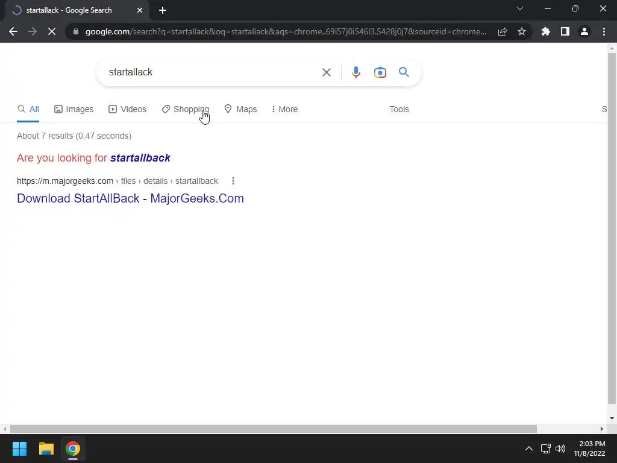Viewport: 617px width, 463px height.
Task: Open a new tab
Action: click(163, 10)
